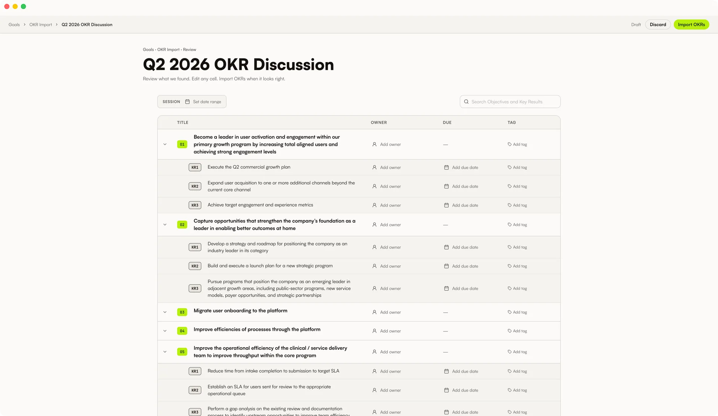The image size is (718, 416).
Task: Click the calendar icon in the Session control
Action: [187, 102]
